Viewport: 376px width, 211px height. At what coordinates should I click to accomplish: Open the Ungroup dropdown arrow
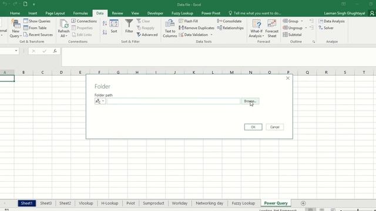click(x=306, y=28)
